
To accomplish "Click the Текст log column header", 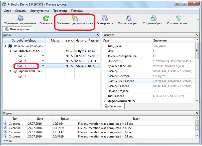I will [x=136, y=119].
